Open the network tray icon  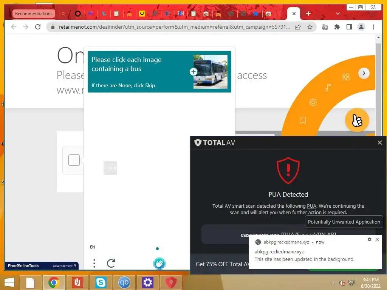[351, 283]
